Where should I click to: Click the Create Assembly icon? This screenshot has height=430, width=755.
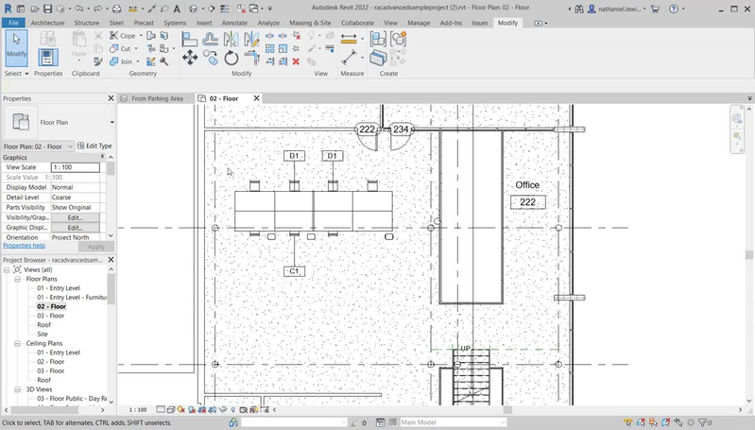pyautogui.click(x=378, y=39)
